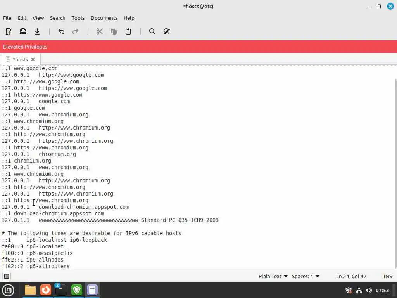Click the 127.0.1.1 Standard-PC-Q35-ICH9-2009 line

110,220
